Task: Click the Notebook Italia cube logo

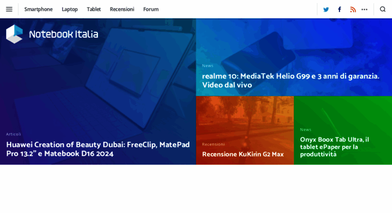Action: [x=14, y=34]
